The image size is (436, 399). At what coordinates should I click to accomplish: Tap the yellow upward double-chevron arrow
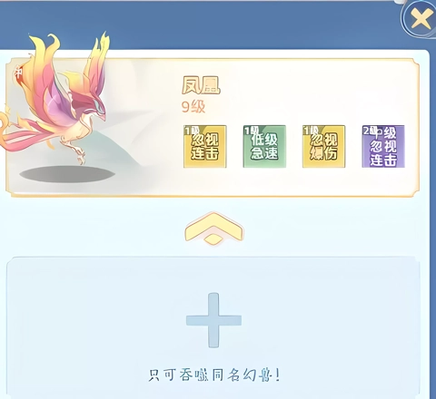[213, 229]
